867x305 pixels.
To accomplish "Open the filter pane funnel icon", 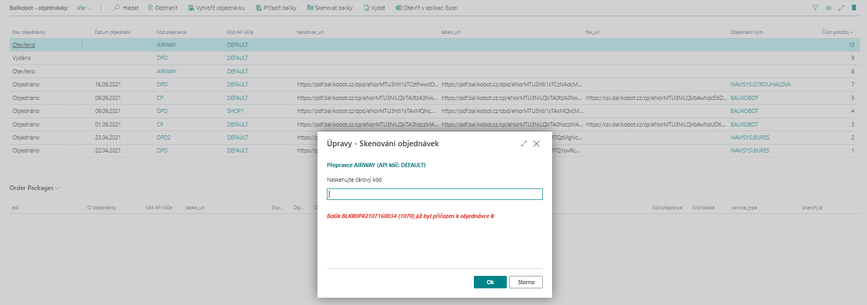I will (x=815, y=8).
